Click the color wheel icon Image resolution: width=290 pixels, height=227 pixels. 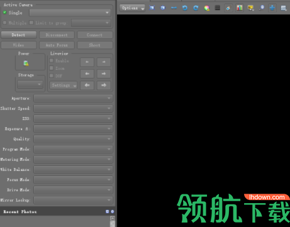207,8
